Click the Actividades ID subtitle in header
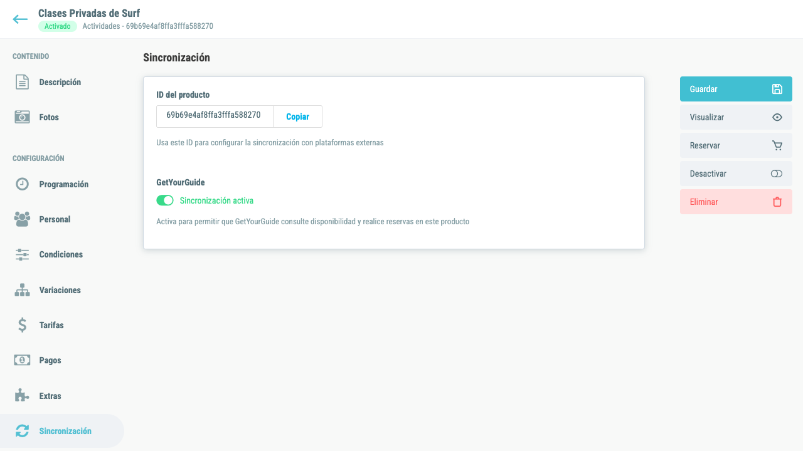This screenshot has width=803, height=451. tap(148, 26)
